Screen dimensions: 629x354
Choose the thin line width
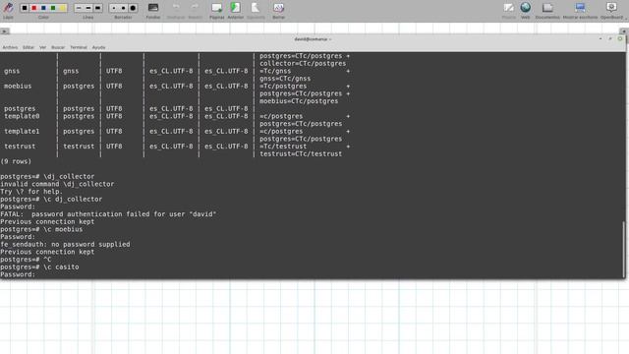pyautogui.click(x=79, y=8)
